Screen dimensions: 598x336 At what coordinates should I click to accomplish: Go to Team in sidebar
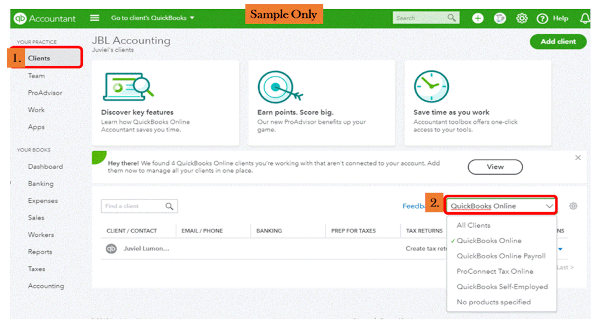(37, 76)
